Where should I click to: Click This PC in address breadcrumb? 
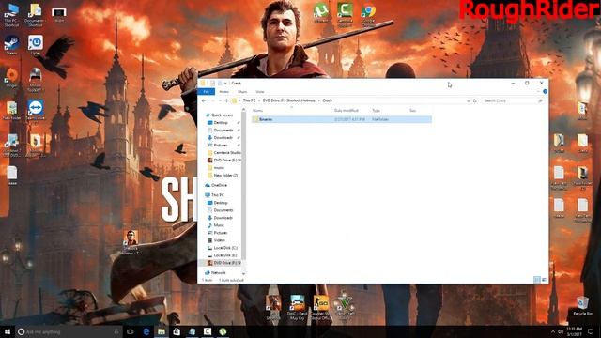click(249, 100)
